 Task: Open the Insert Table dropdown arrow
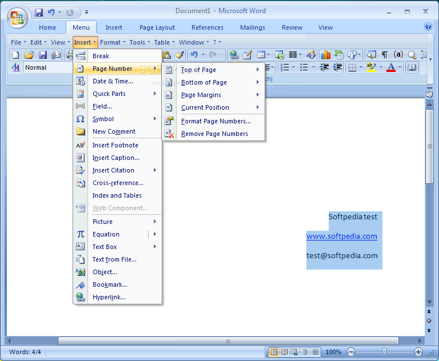pyautogui.click(x=269, y=55)
